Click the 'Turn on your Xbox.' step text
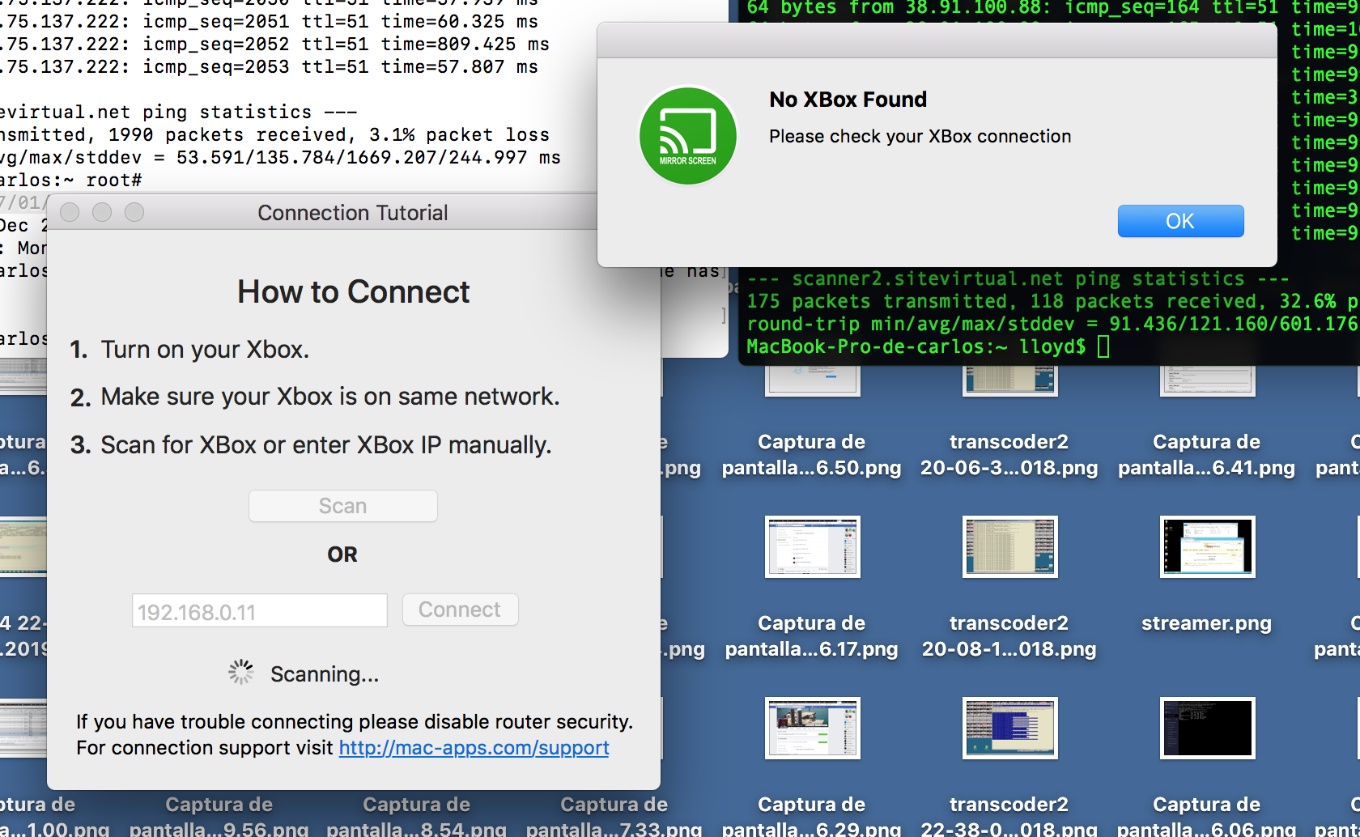 [205, 350]
